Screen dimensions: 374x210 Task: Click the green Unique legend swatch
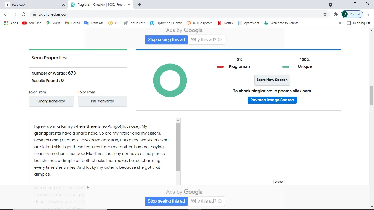pyautogui.click(x=286, y=67)
